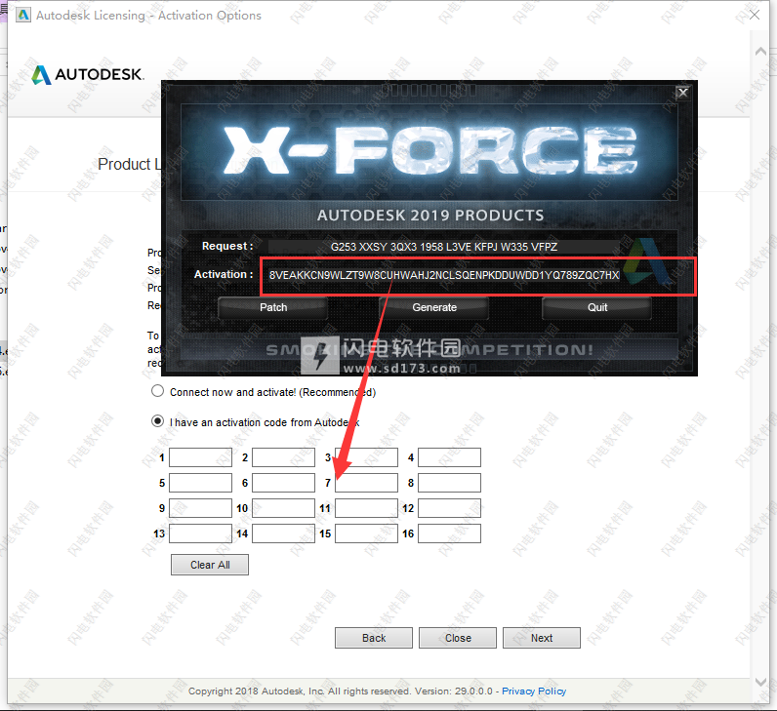Click activation code box 12

[449, 508]
